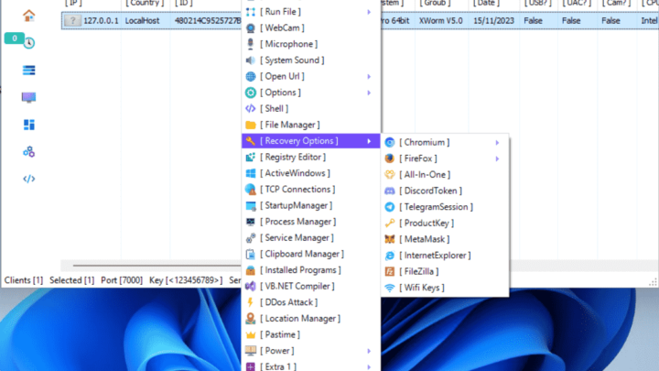Select the [ All-In-One ] recovery entry
This screenshot has height=371, width=659.
click(x=445, y=175)
